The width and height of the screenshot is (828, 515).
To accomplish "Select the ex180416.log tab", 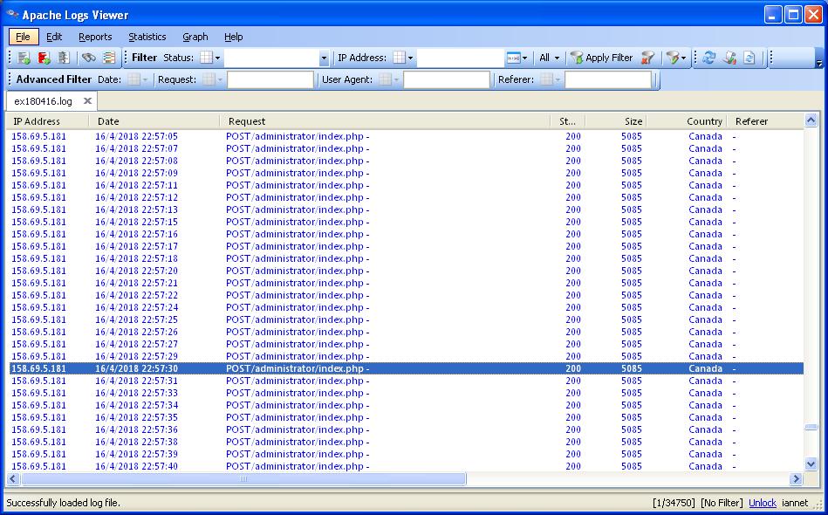I will 43,101.
